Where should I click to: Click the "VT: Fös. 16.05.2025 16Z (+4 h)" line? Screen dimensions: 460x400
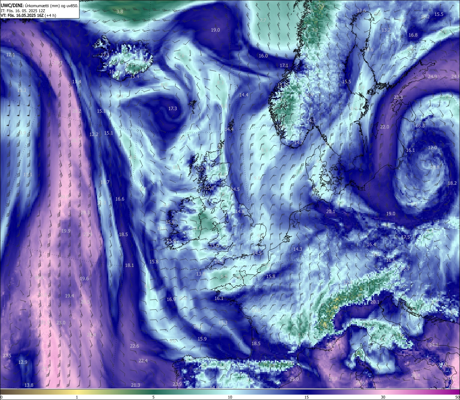(x=28, y=15)
